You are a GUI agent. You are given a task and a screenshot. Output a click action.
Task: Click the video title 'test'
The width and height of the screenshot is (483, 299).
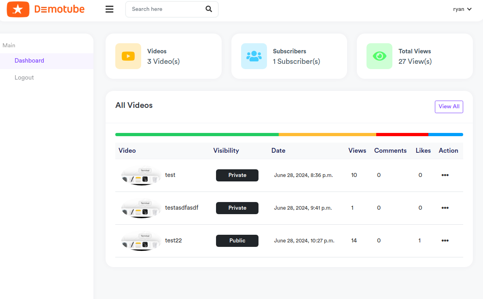(170, 175)
